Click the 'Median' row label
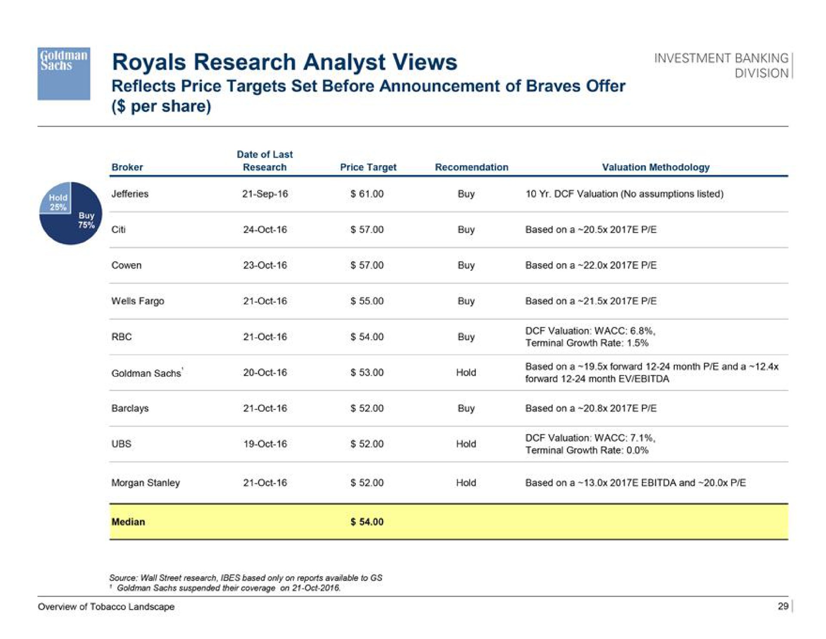This screenshot has height=639, width=826. pos(128,522)
